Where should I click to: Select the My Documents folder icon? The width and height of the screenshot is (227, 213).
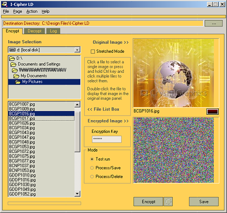(x=16, y=76)
